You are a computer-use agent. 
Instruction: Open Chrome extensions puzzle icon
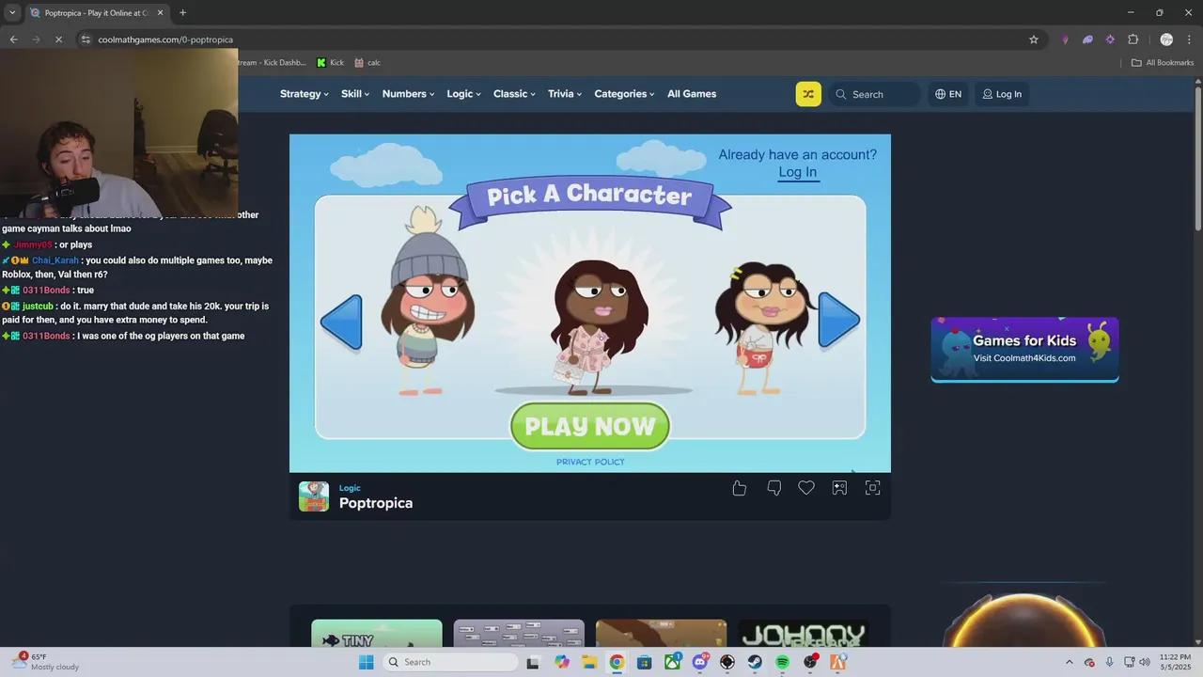coord(1133,39)
